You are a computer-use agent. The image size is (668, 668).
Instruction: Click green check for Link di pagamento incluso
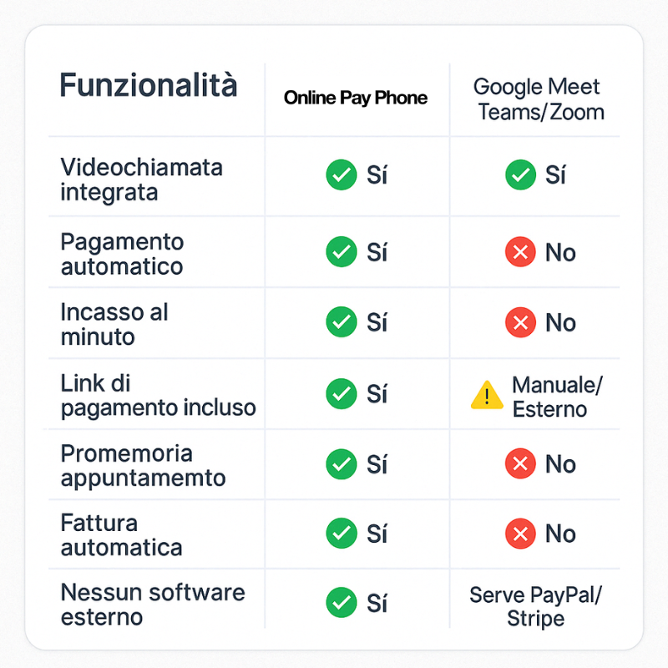[342, 393]
